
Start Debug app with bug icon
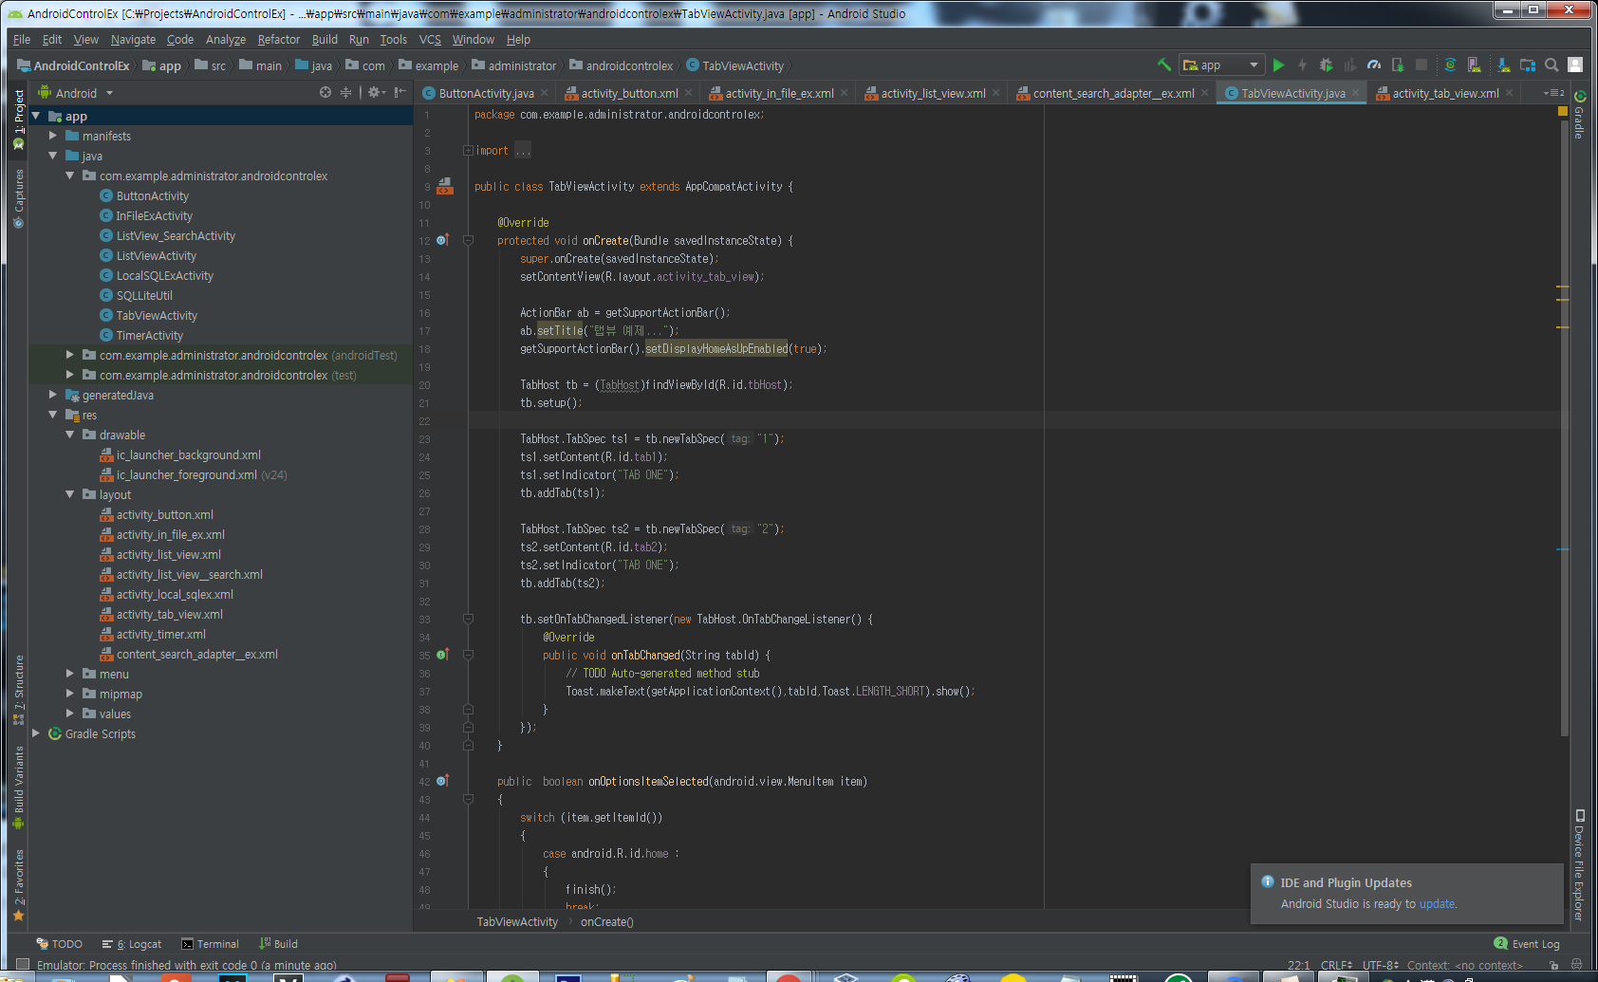click(1326, 65)
